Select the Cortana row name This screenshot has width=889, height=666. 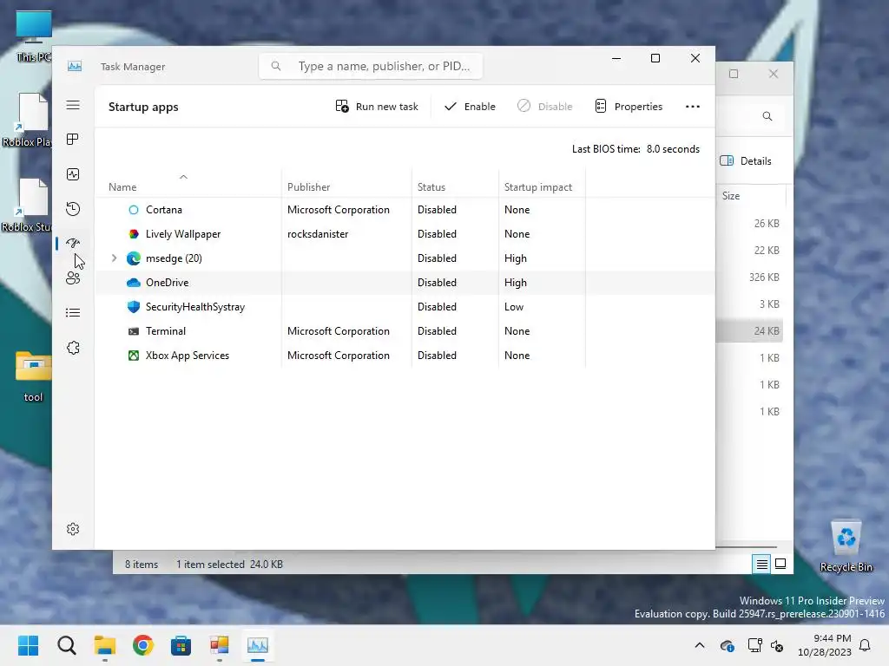tap(164, 210)
